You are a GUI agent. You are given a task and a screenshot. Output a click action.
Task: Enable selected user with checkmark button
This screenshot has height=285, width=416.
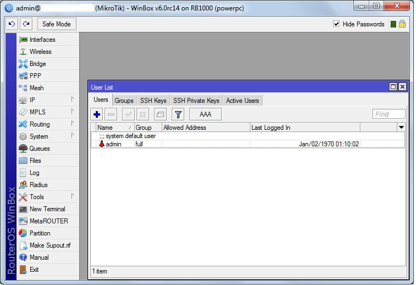pos(128,114)
